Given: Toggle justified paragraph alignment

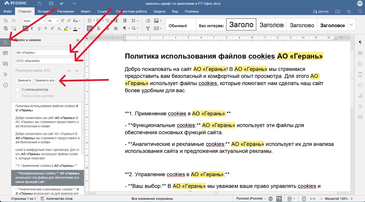Looking at the screenshot, I should (116, 28).
